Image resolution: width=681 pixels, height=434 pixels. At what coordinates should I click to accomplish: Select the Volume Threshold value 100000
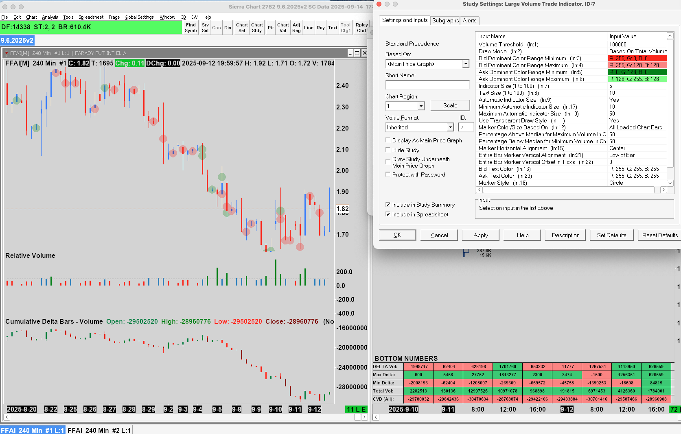point(618,44)
